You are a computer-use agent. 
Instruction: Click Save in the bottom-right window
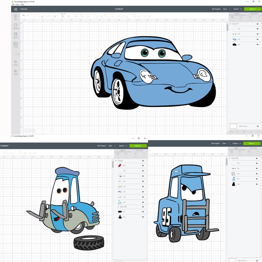pos(224,144)
